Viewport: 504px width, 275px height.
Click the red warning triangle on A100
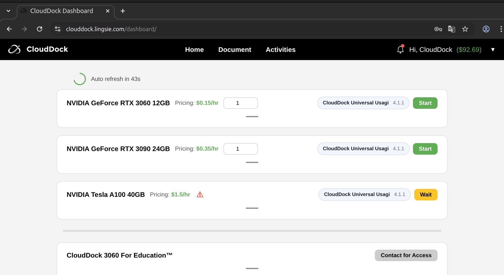click(x=200, y=195)
